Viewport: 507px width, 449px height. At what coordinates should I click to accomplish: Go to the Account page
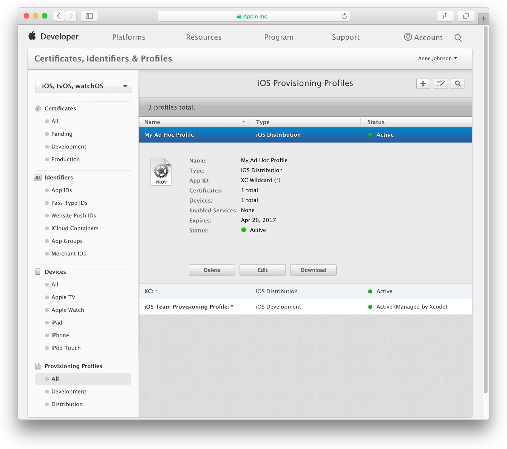[423, 37]
